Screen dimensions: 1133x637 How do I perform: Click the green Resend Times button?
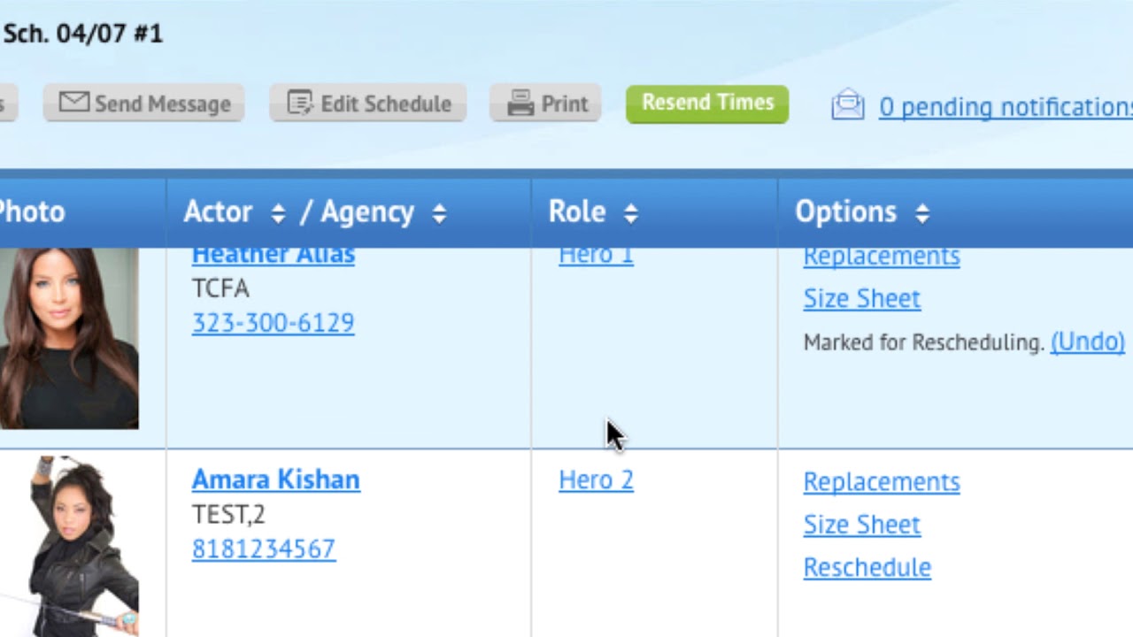[x=707, y=104]
